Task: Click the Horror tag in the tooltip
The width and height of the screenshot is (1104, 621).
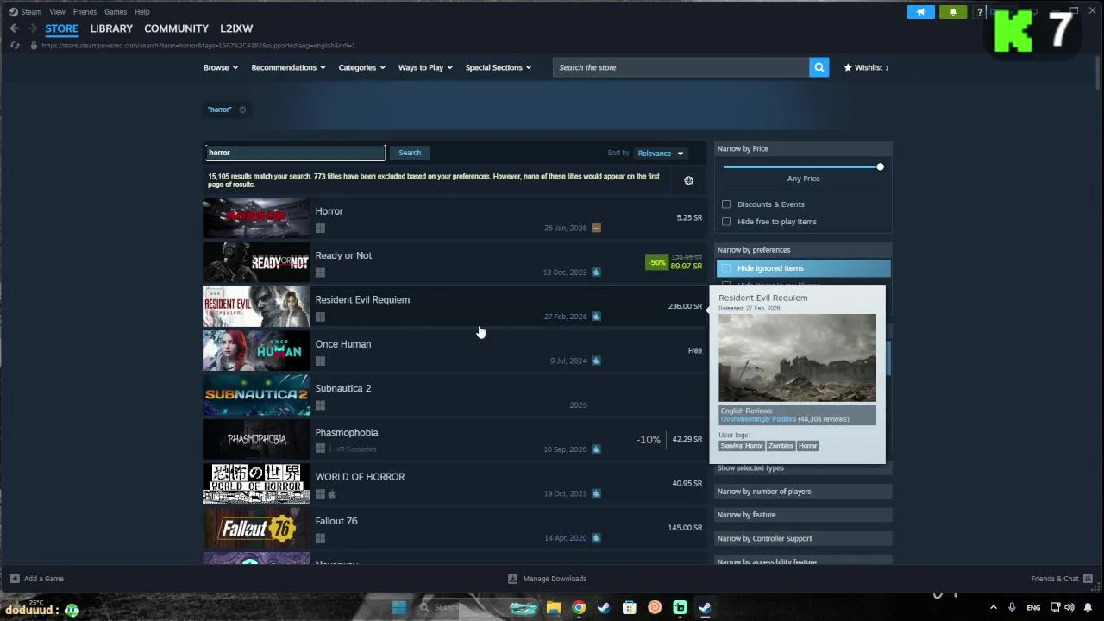Action: pos(807,446)
